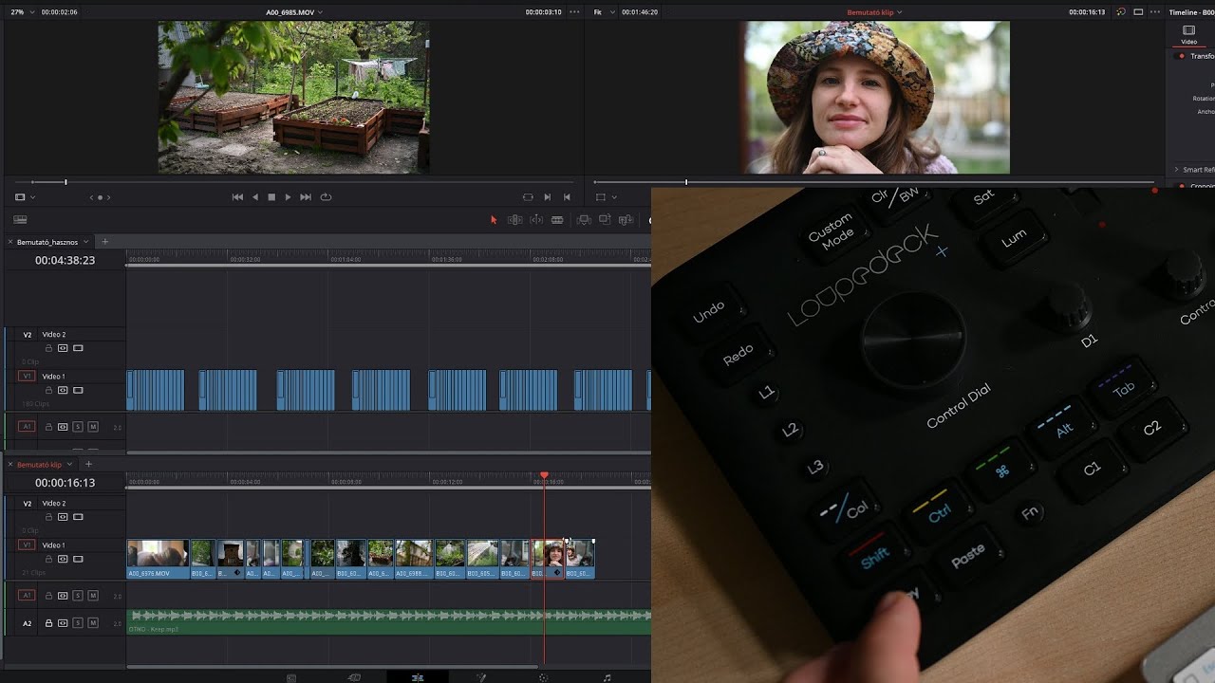Select A1 destination control in lower timeline
This screenshot has width=1215, height=683.
tap(28, 595)
